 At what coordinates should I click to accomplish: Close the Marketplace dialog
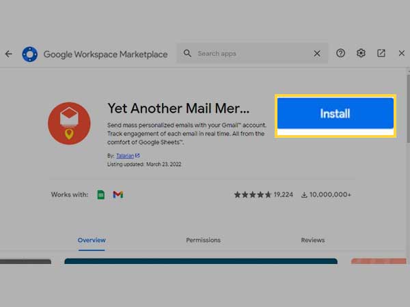click(402, 53)
